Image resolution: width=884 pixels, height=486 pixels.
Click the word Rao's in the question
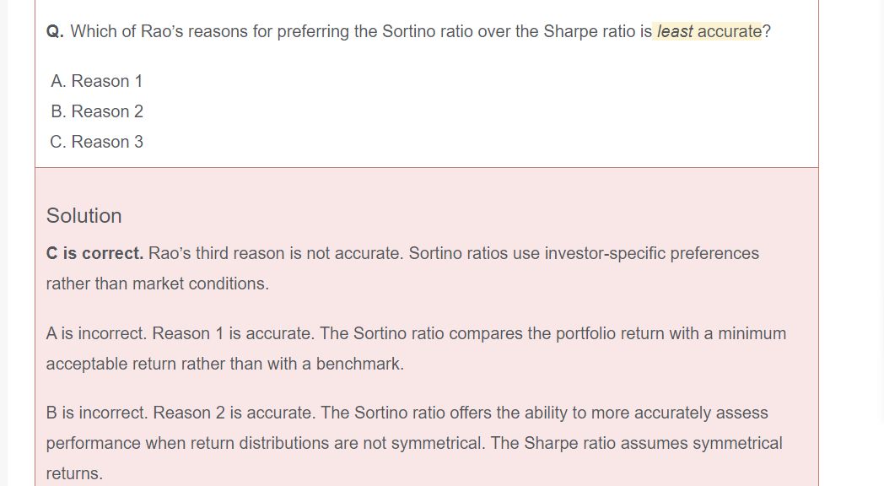[x=162, y=31]
